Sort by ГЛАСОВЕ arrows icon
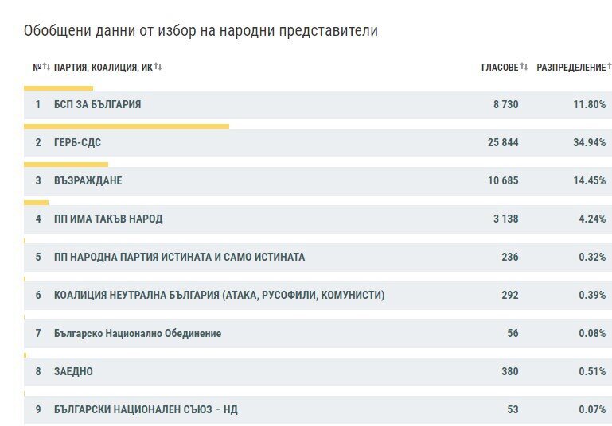 click(x=524, y=67)
